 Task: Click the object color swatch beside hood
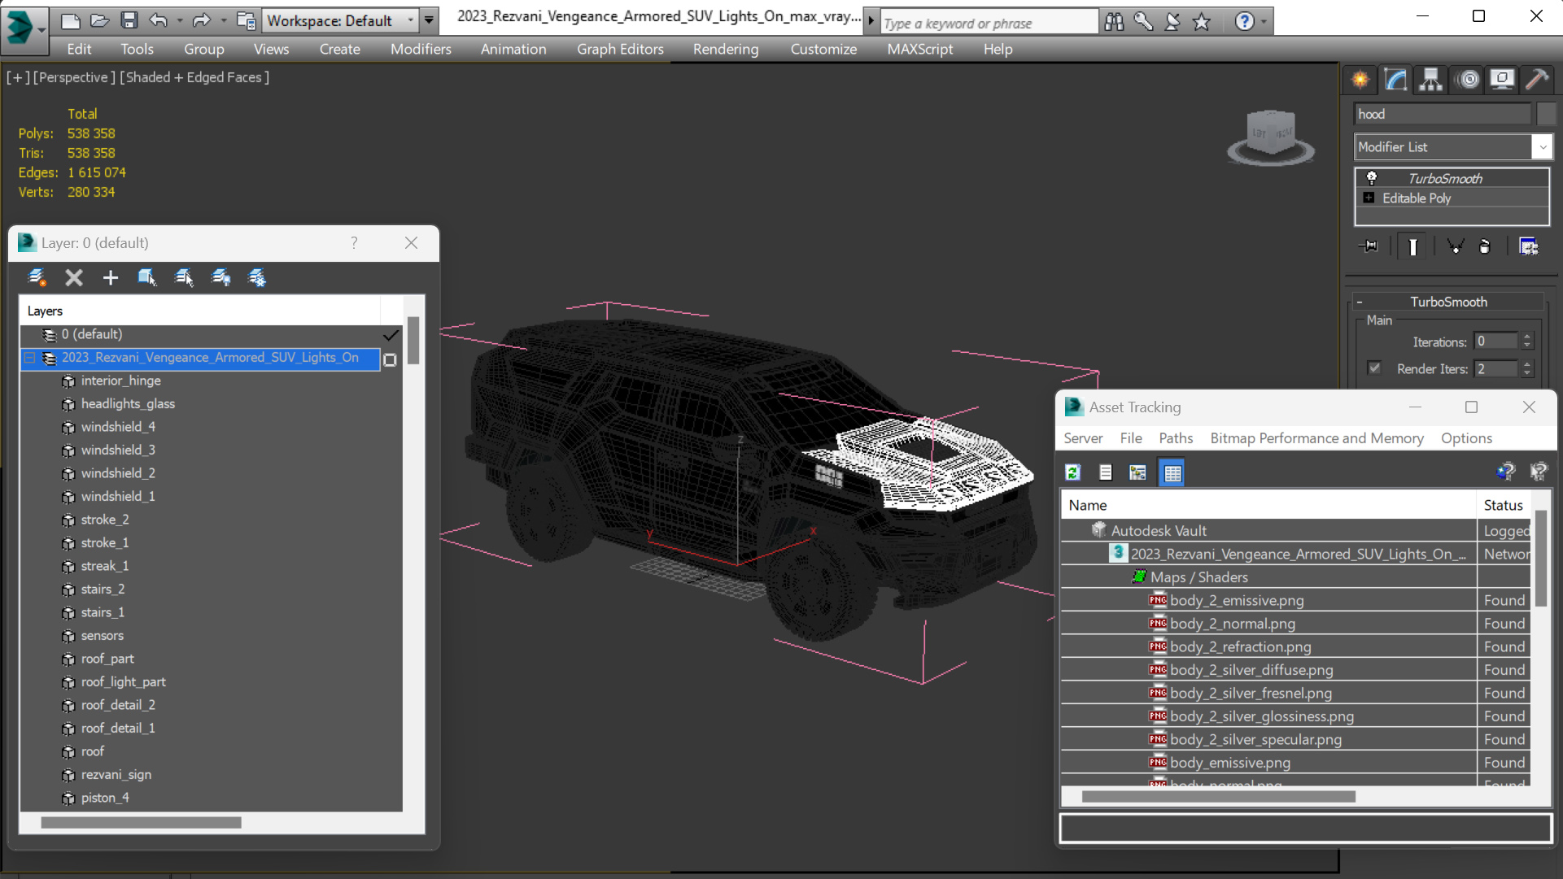(x=1546, y=114)
